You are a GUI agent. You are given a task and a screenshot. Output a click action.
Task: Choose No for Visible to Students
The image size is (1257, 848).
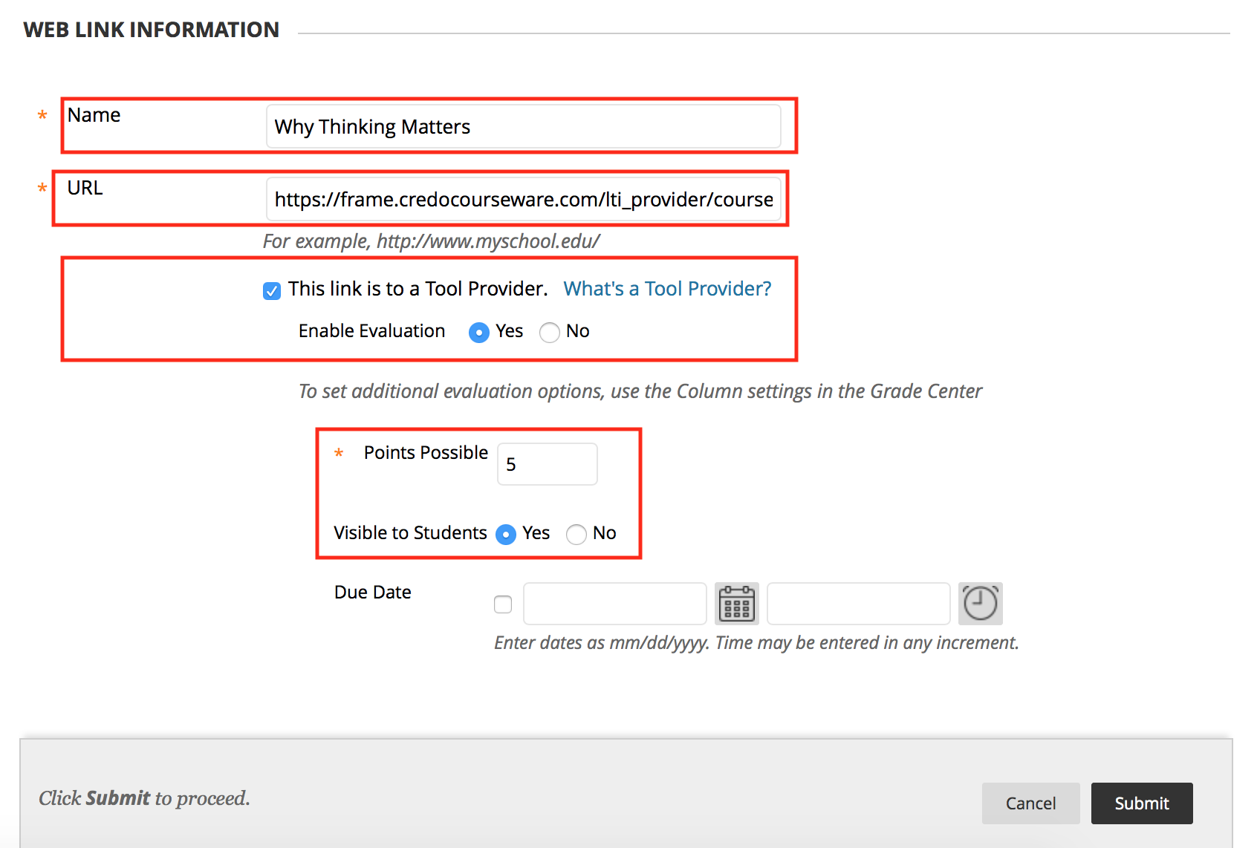[576, 534]
